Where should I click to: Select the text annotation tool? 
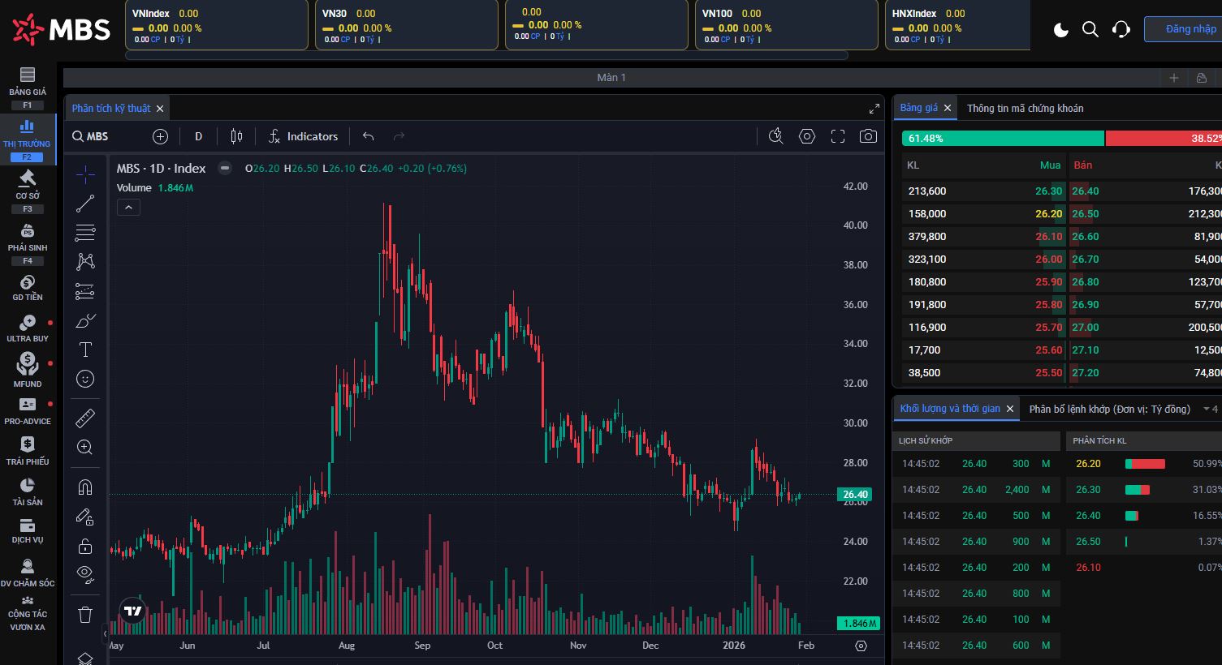pyautogui.click(x=85, y=350)
